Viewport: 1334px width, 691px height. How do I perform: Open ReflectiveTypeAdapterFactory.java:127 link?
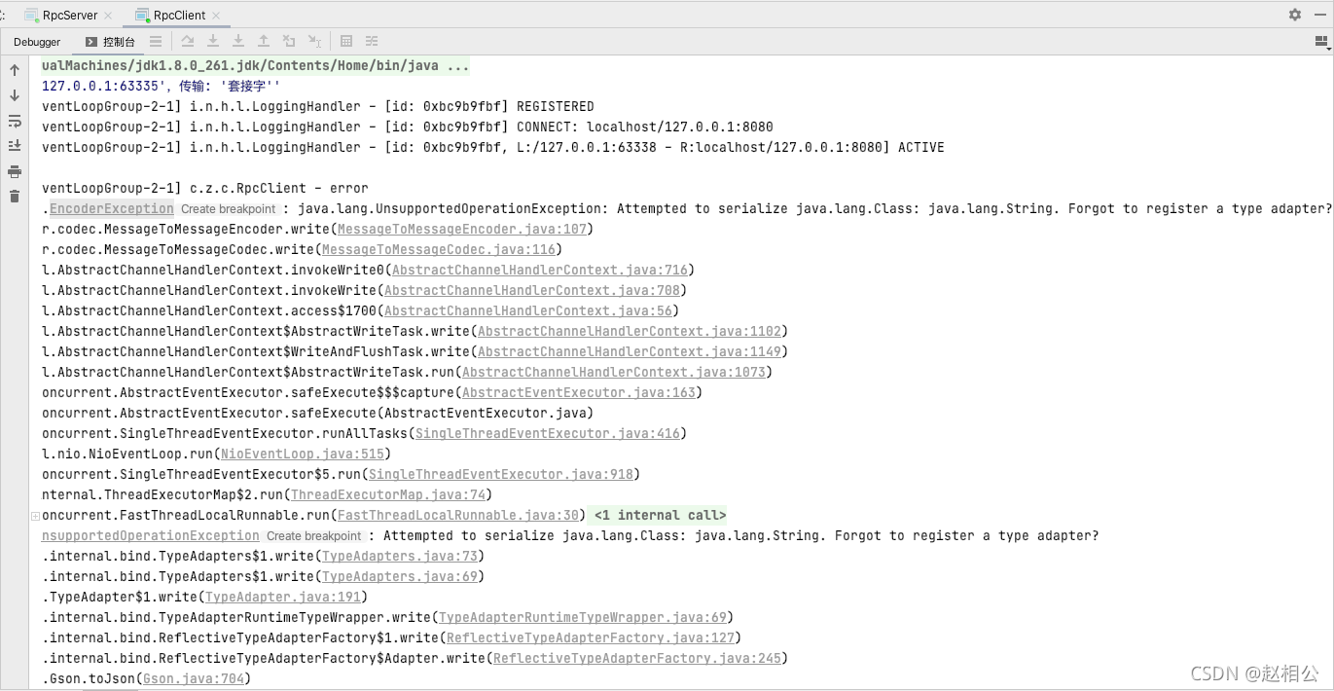point(591,637)
